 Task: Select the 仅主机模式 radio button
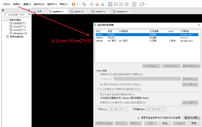tap(98, 89)
